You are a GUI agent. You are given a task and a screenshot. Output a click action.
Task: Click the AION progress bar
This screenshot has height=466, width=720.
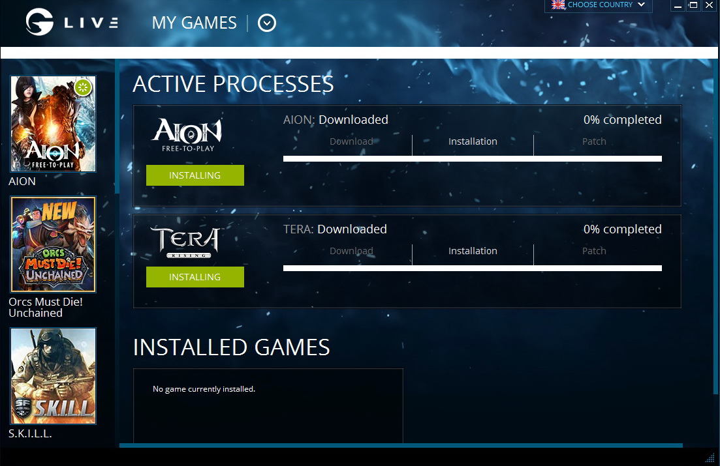click(473, 158)
